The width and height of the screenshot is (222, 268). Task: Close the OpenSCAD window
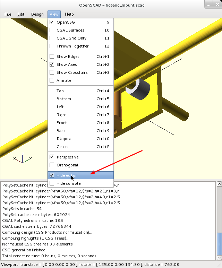(x=217, y=5)
